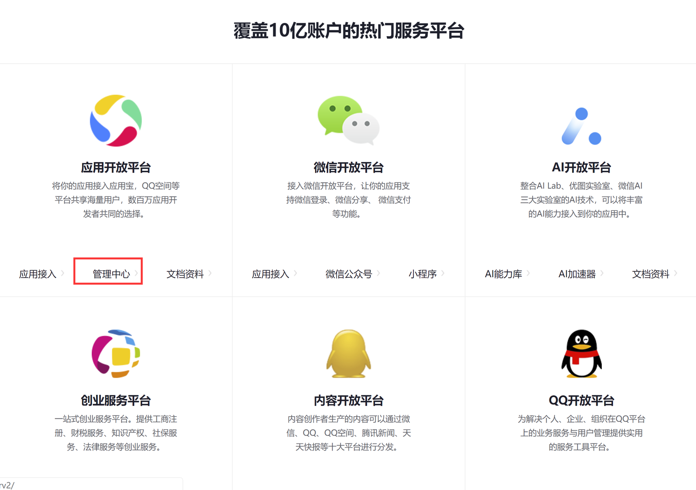Click chevron next to AI加速器

[x=602, y=273]
